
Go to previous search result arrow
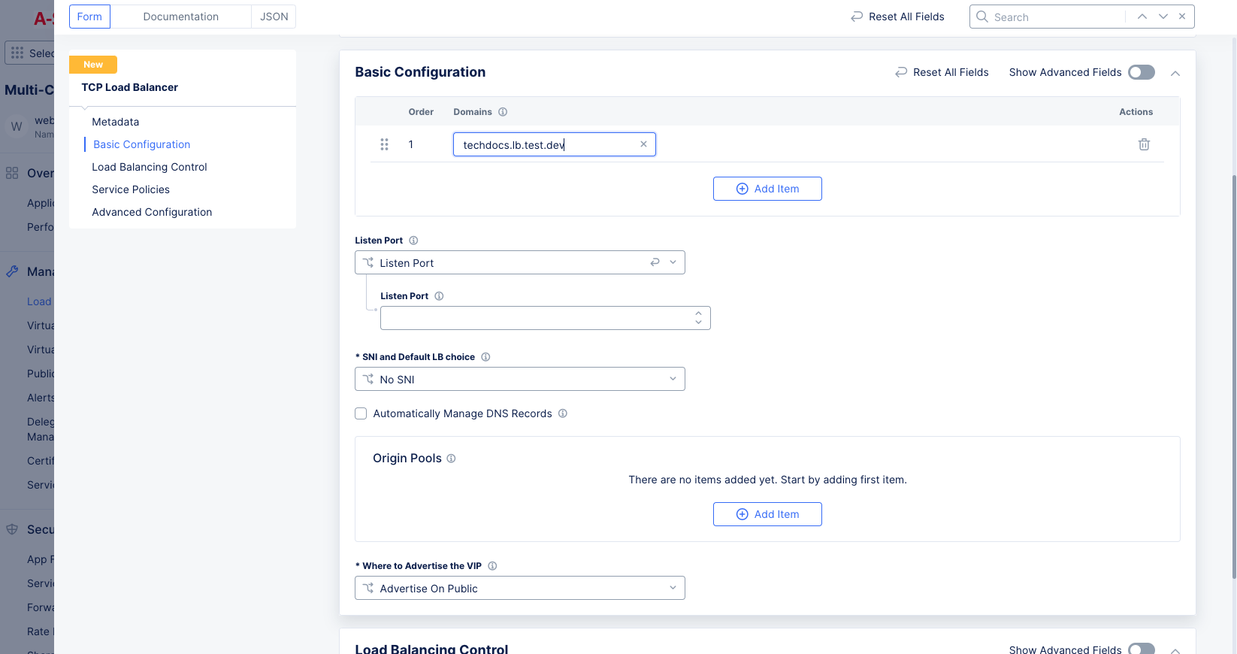point(1142,17)
